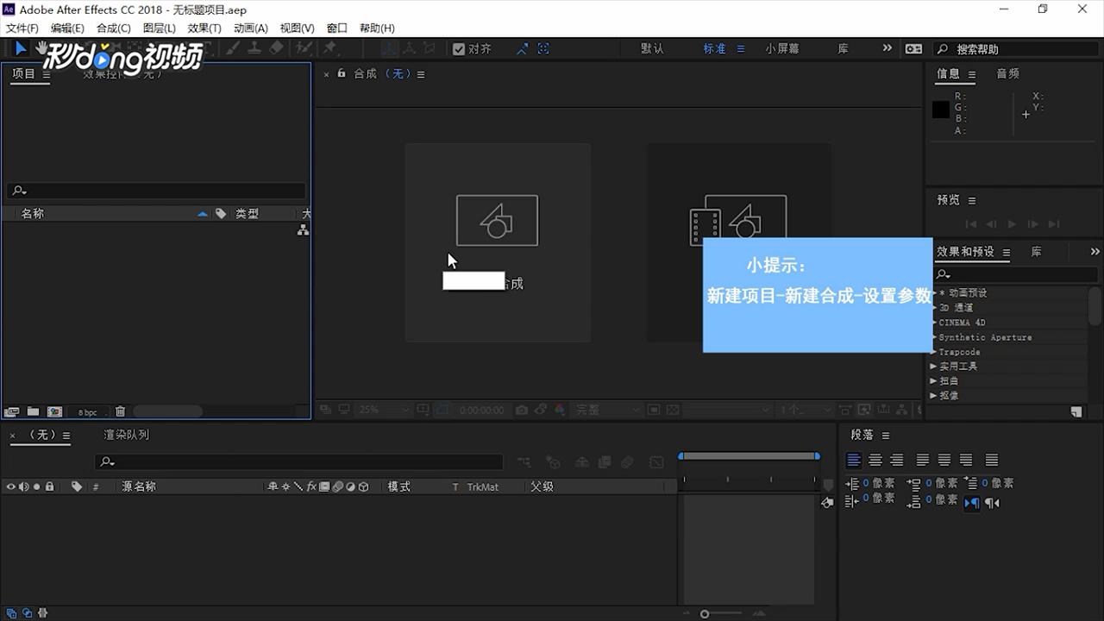This screenshot has height=621, width=1104.
Task: Switch to the 音频 panel tab
Action: tap(1007, 74)
